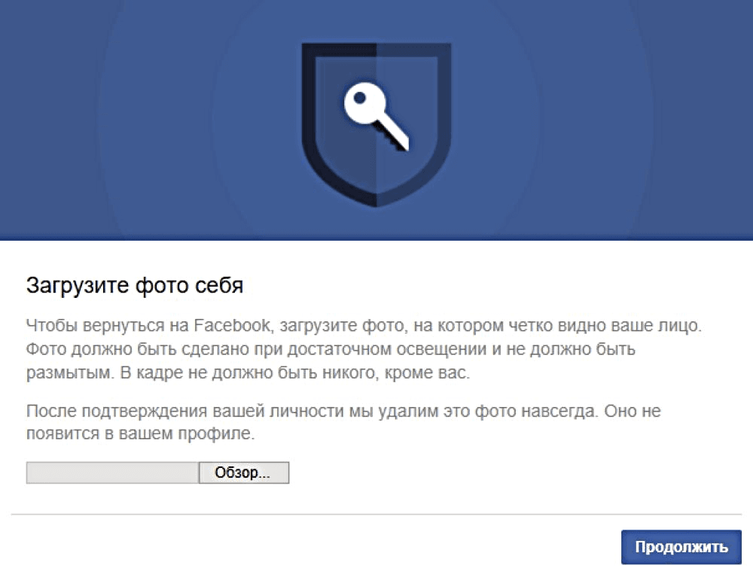The height and width of the screenshot is (577, 753).
Task: Click the shield security icon
Action: pyautogui.click(x=376, y=125)
